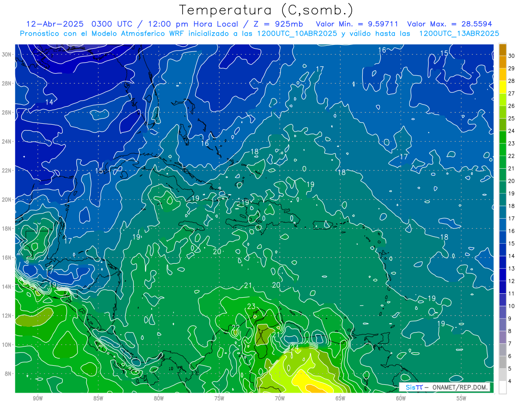
Task: Click the colorbar scale label "9"
Action: click(x=510, y=319)
